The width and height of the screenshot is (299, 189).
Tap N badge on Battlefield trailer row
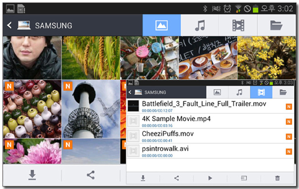(289, 106)
